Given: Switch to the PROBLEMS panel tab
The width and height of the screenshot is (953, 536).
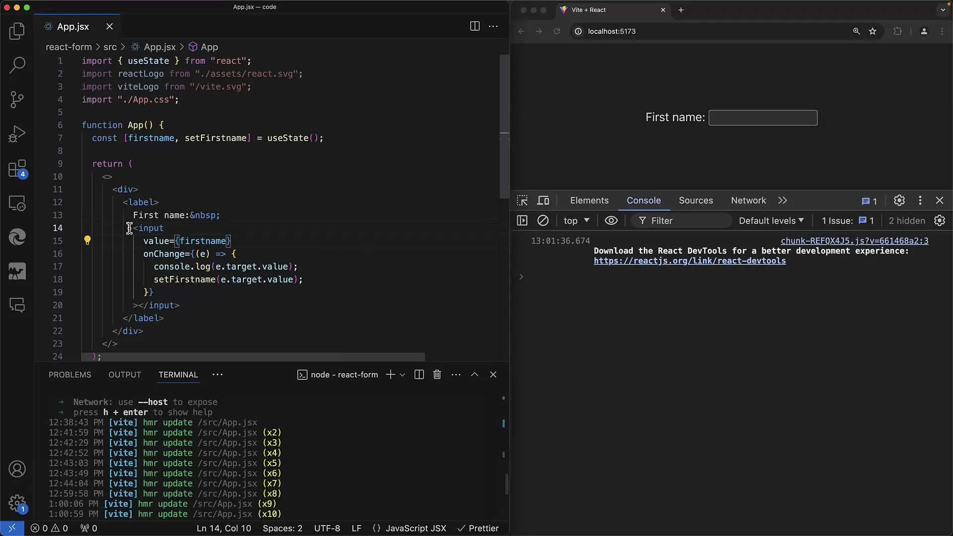Looking at the screenshot, I should click(x=70, y=375).
